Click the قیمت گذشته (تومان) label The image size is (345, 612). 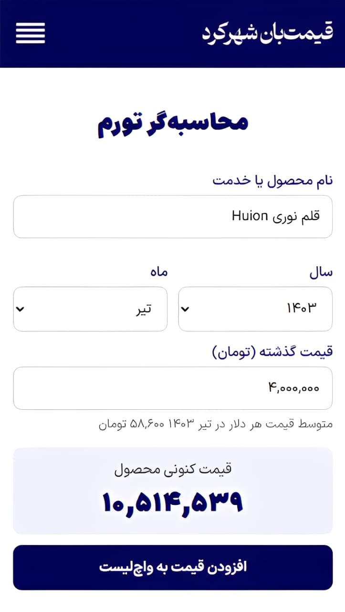272,353
